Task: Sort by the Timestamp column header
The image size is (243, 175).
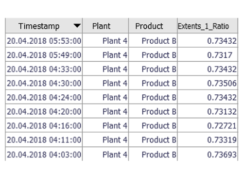Action: pos(44,26)
